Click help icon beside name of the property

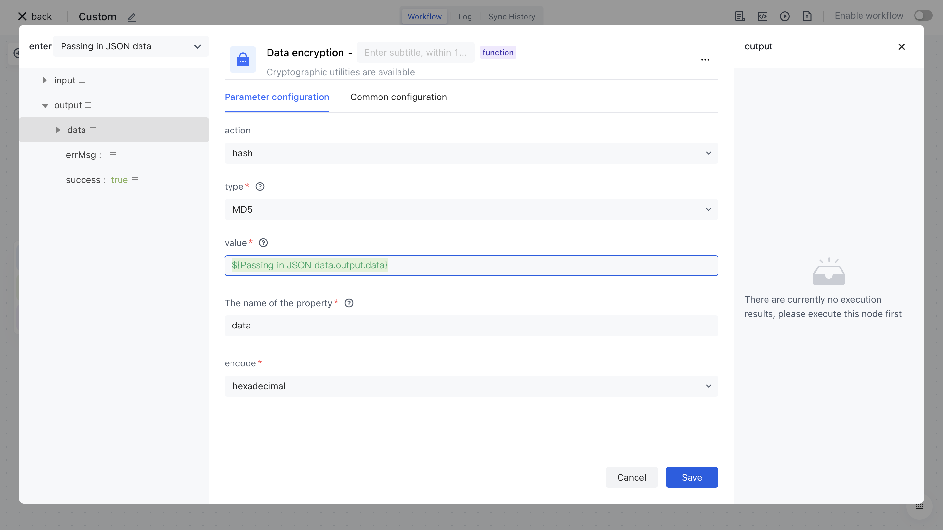tap(349, 303)
